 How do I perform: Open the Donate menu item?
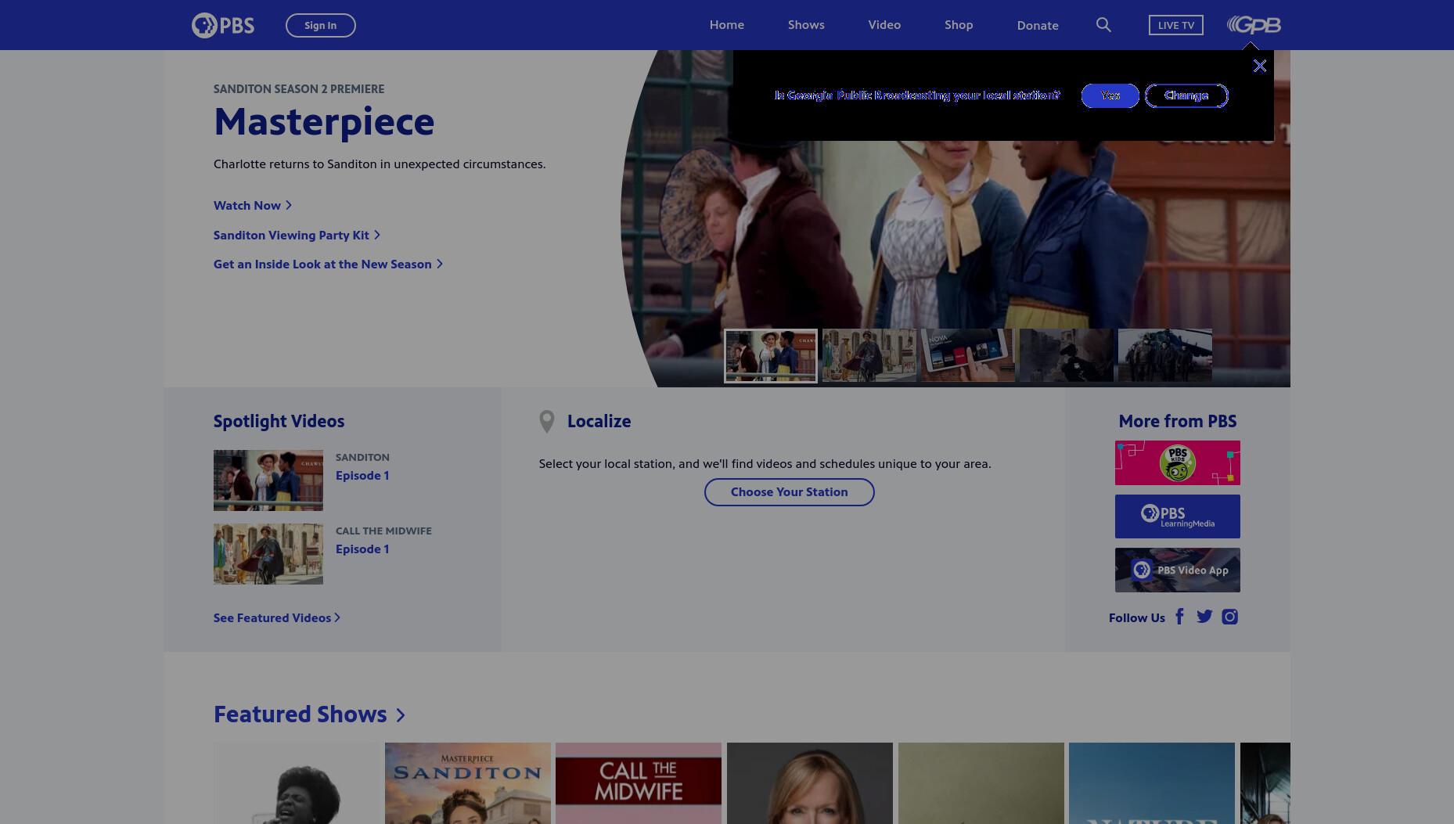click(x=1038, y=25)
